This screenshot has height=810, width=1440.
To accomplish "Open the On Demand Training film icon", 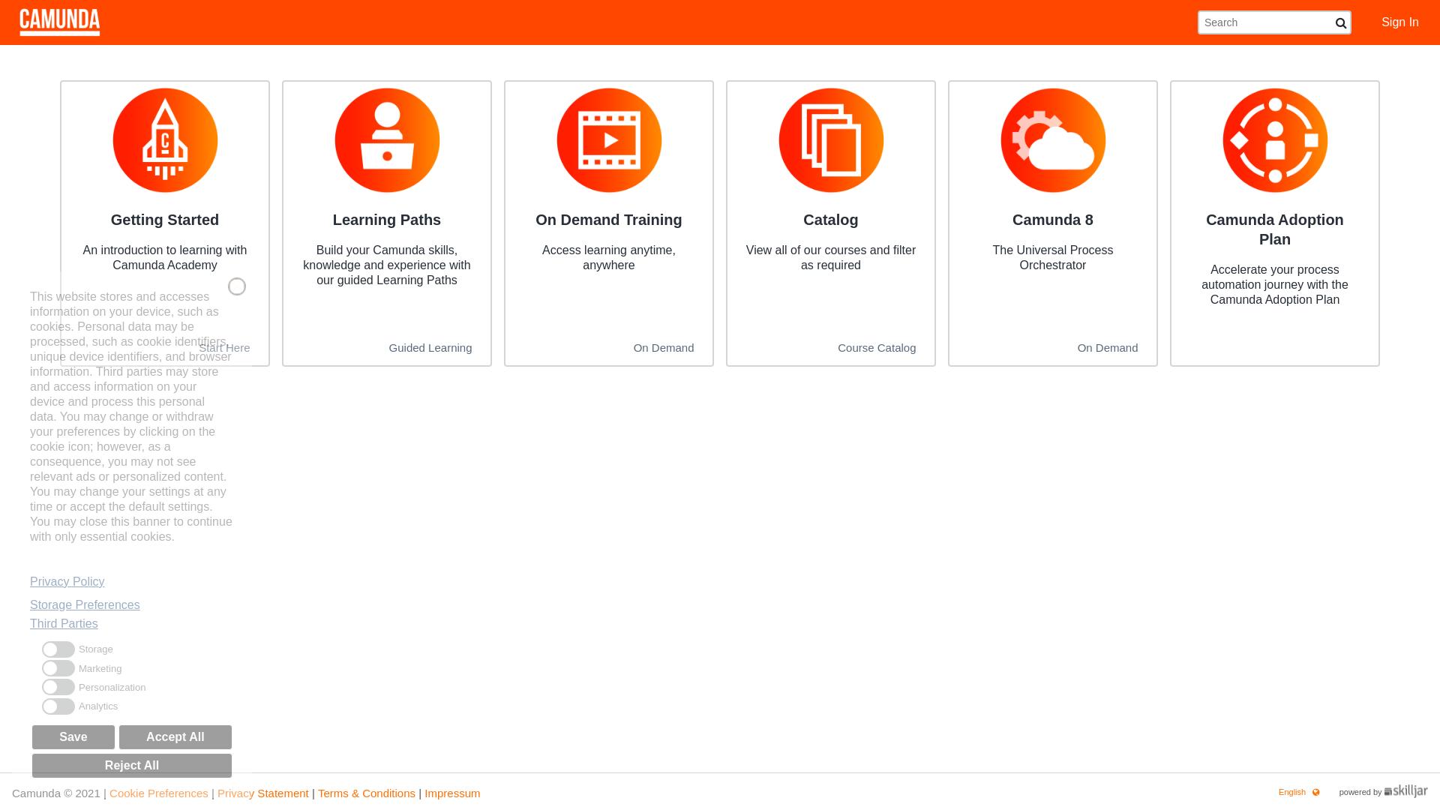I will (x=609, y=140).
